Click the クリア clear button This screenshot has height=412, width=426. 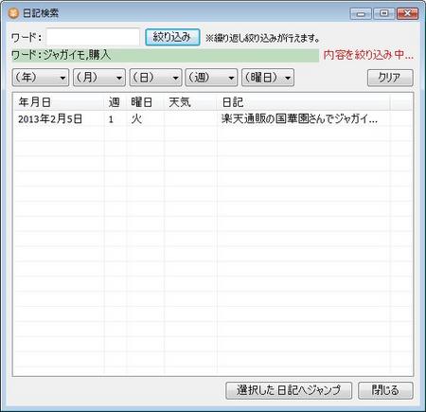coord(390,78)
